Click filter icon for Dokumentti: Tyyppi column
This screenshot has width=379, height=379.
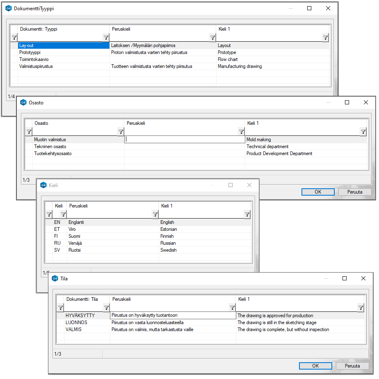point(106,38)
